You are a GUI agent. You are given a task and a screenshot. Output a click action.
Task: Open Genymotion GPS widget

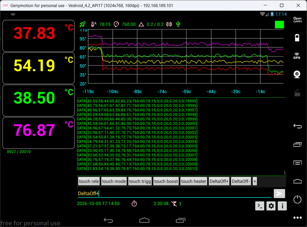(297, 56)
